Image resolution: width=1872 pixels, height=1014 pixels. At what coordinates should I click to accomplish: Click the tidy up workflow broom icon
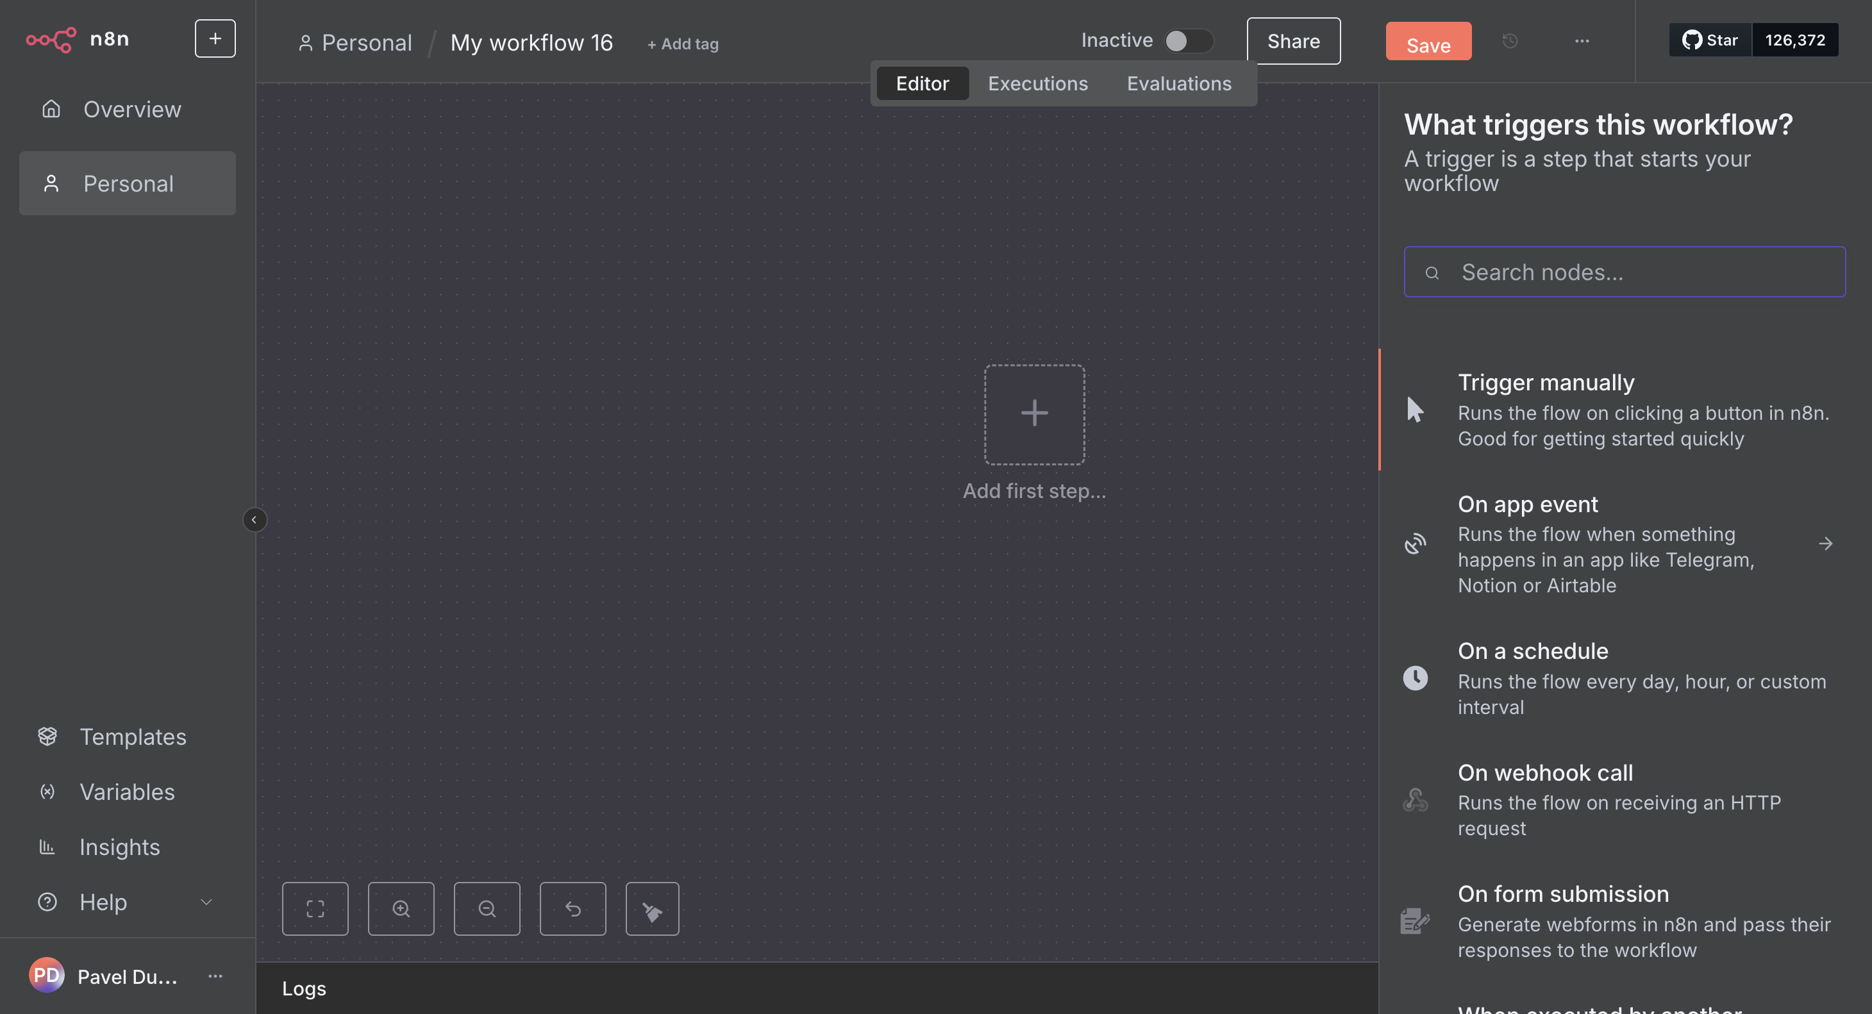tap(652, 908)
